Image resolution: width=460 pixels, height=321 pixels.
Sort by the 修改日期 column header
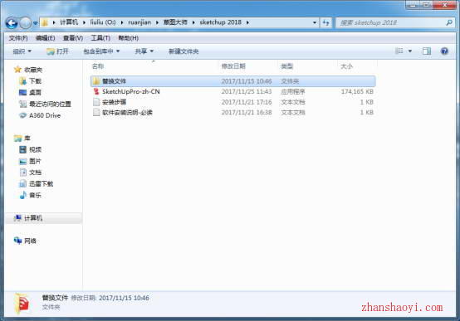click(233, 66)
